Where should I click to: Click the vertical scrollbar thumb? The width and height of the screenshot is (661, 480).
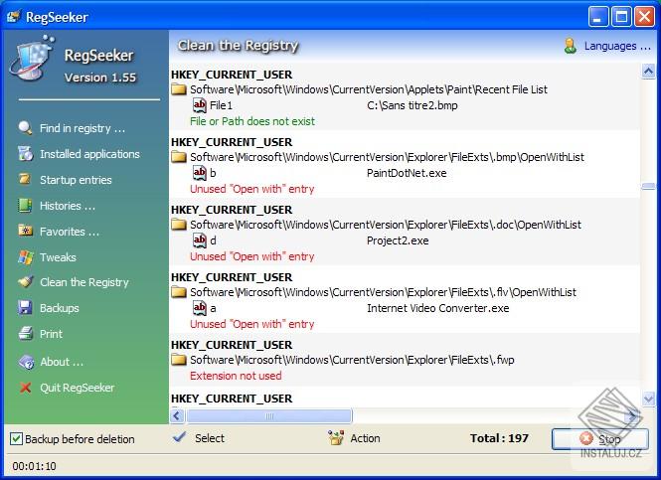click(x=648, y=186)
